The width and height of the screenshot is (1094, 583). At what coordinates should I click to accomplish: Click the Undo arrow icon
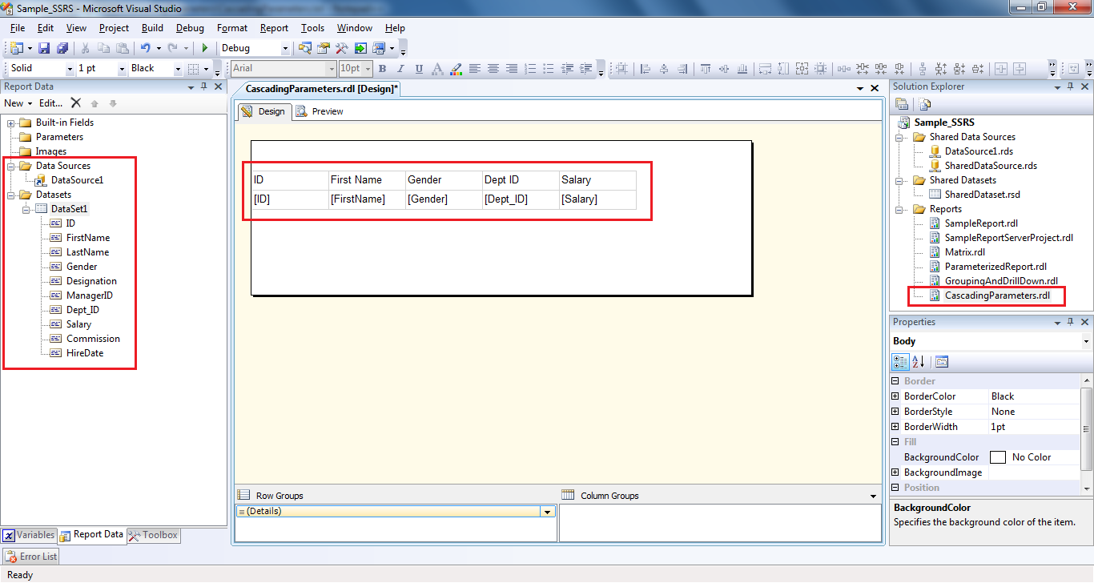(x=147, y=48)
